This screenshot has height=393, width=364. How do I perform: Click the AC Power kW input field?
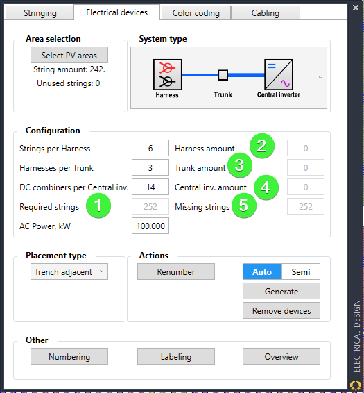coord(150,226)
